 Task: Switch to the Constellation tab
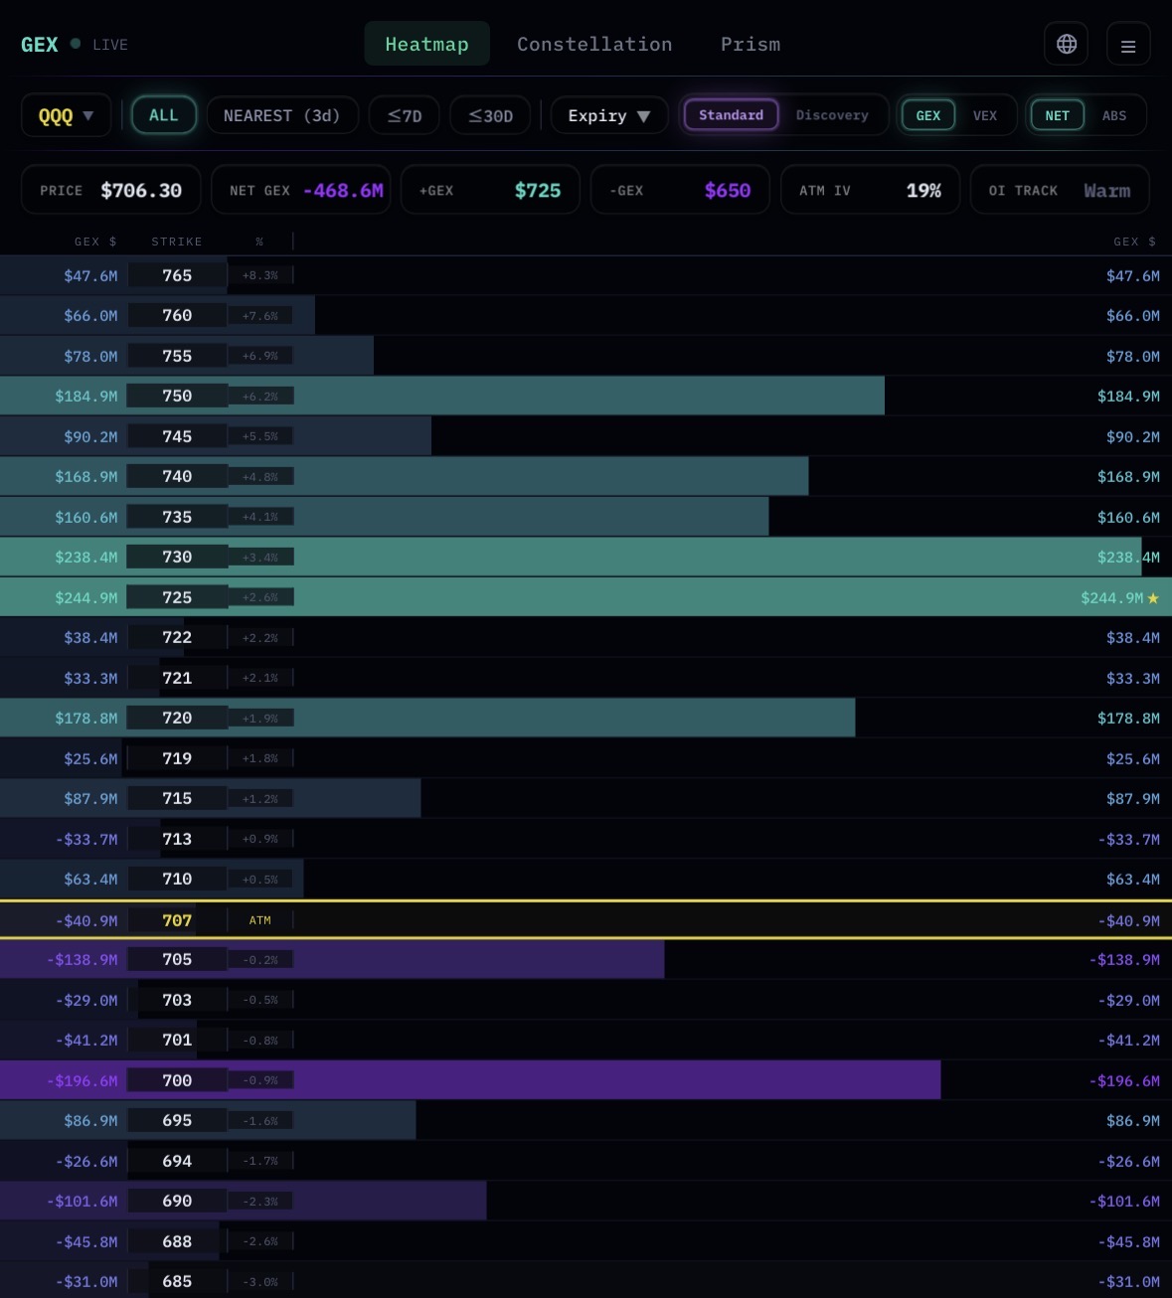coord(594,44)
